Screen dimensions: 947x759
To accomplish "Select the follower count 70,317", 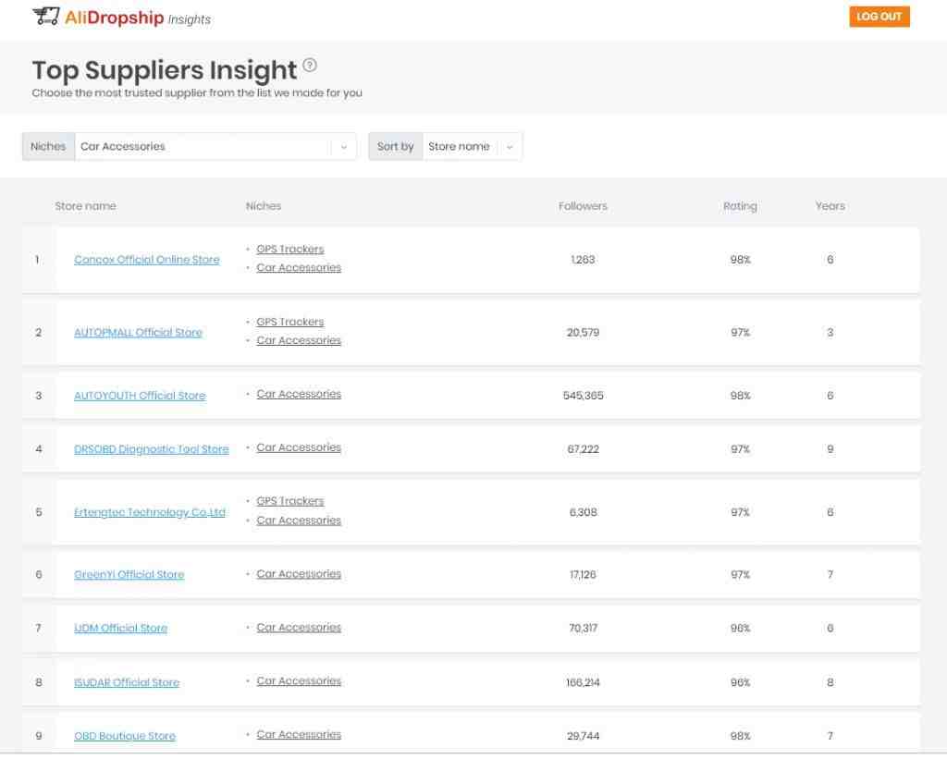I will coord(583,628).
